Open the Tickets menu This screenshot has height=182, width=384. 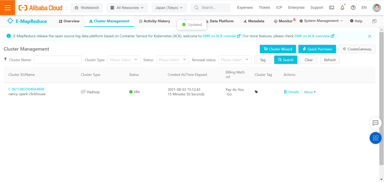pos(265,8)
